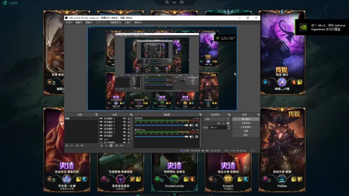This screenshot has height=196, width=349.
Task: Add a scene transition with the plus icon
Action: [x=219, y=123]
